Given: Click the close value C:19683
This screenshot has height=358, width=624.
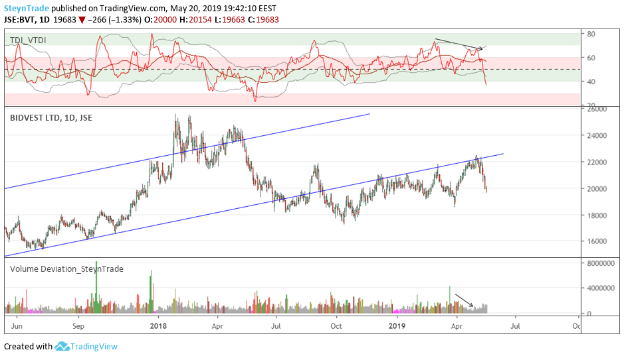Looking at the screenshot, I should click(x=263, y=20).
